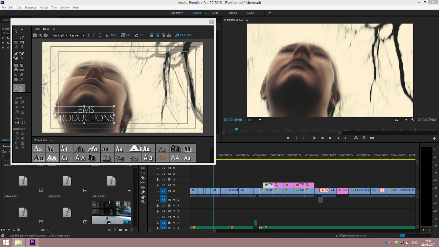Image resolution: width=439 pixels, height=247 pixels.
Task: Expand workspace overflow chevron
Action: click(269, 13)
